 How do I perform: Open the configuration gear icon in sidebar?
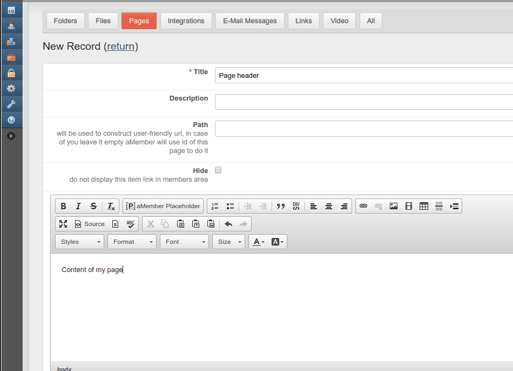point(11,89)
